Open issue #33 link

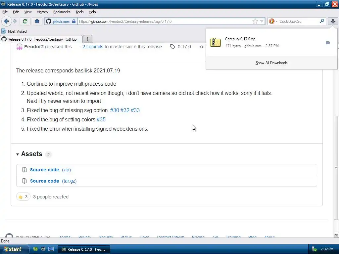(135, 110)
